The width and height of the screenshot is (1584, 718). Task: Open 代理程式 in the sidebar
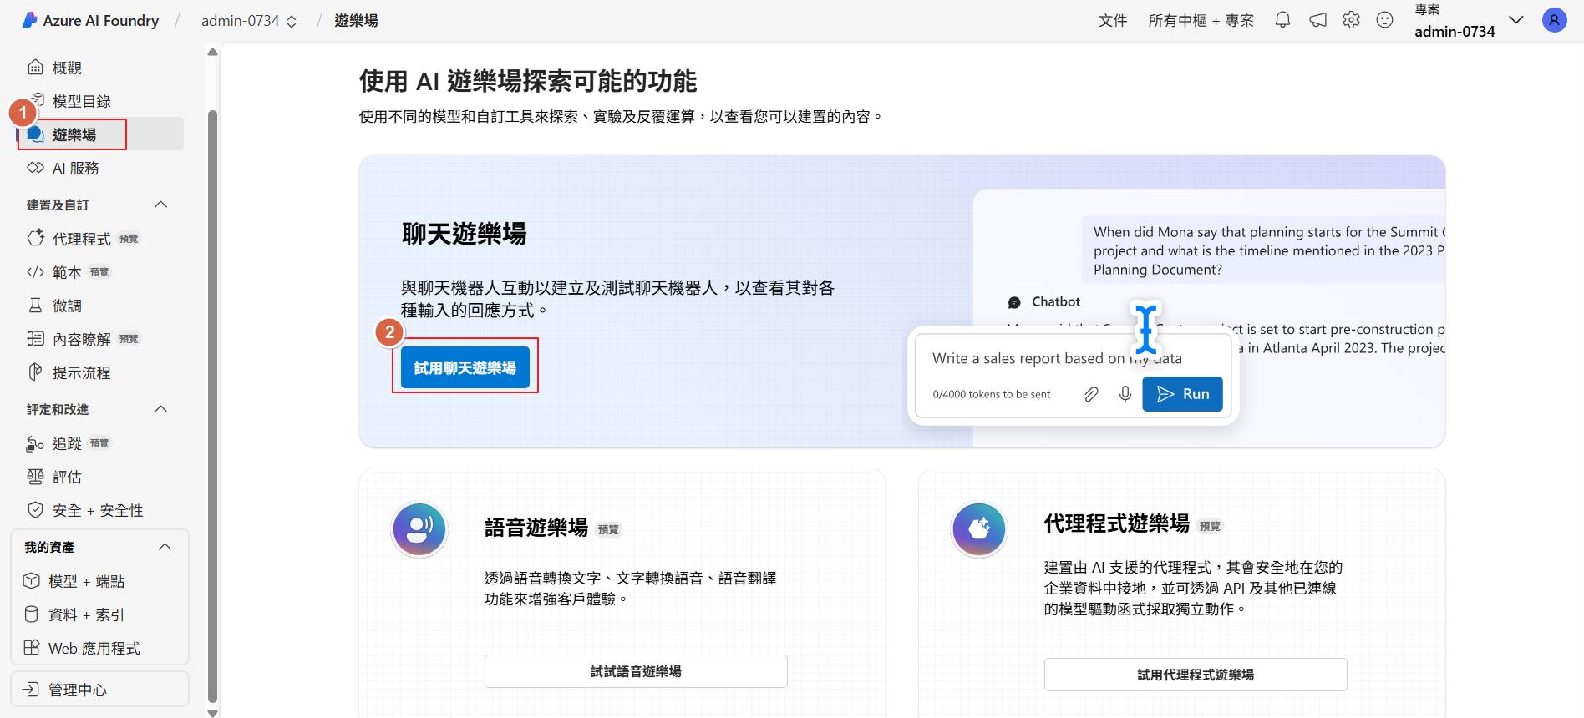point(81,239)
